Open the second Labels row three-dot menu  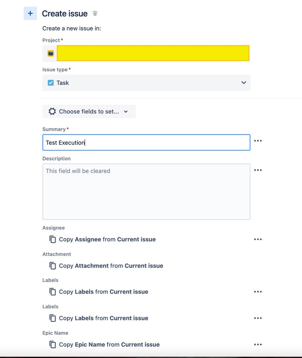point(258,318)
